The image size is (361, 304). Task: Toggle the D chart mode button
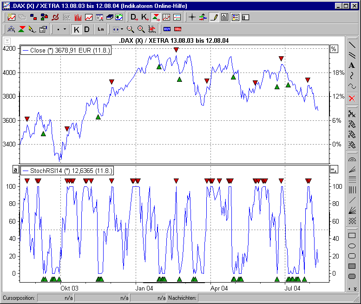[86, 29]
